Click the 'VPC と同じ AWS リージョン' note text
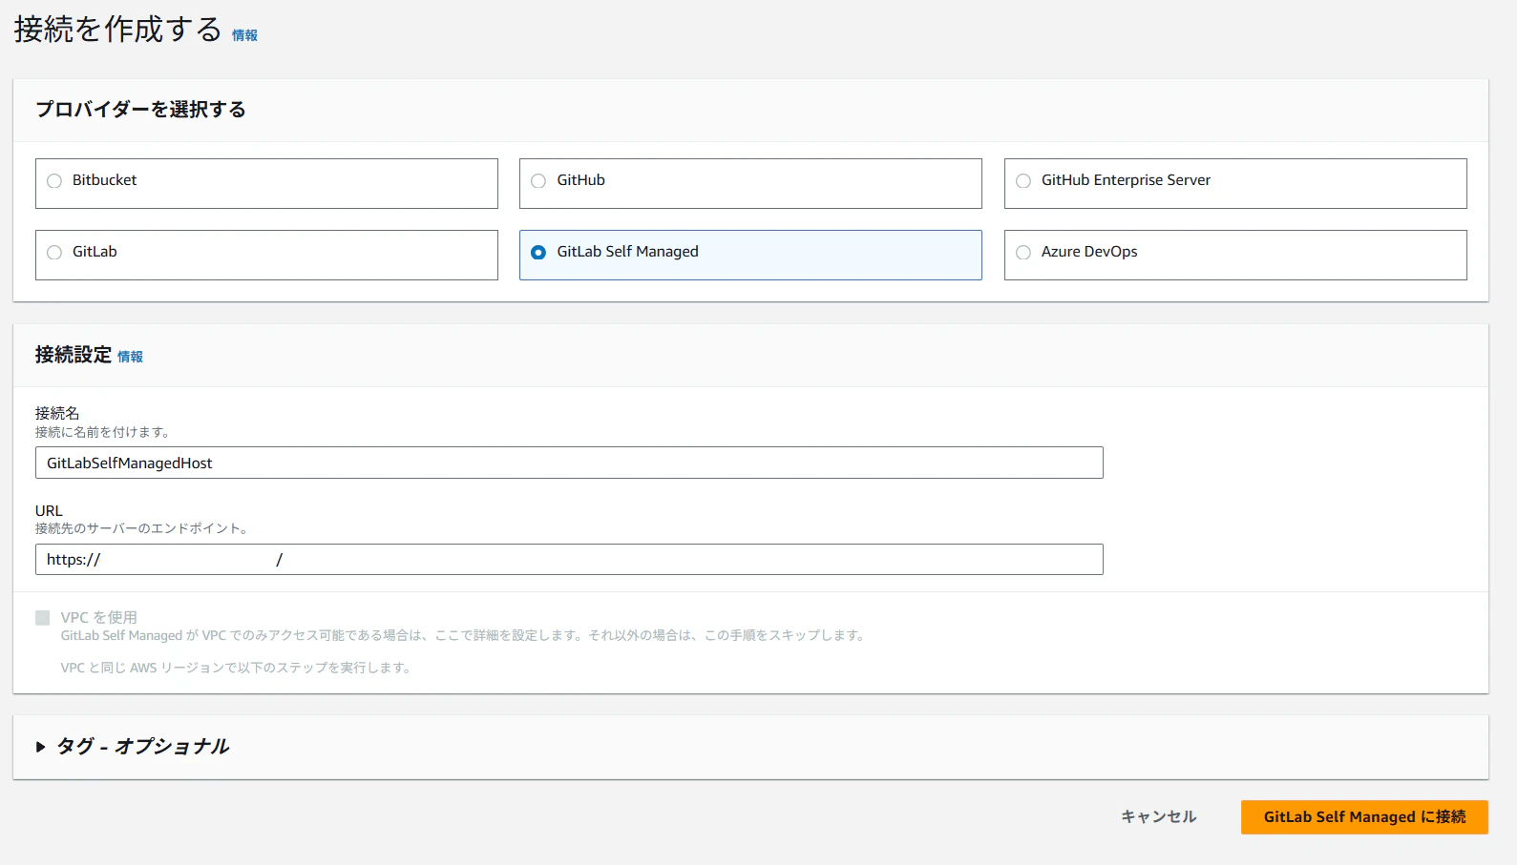Screen dimensions: 1517x865 [237, 668]
